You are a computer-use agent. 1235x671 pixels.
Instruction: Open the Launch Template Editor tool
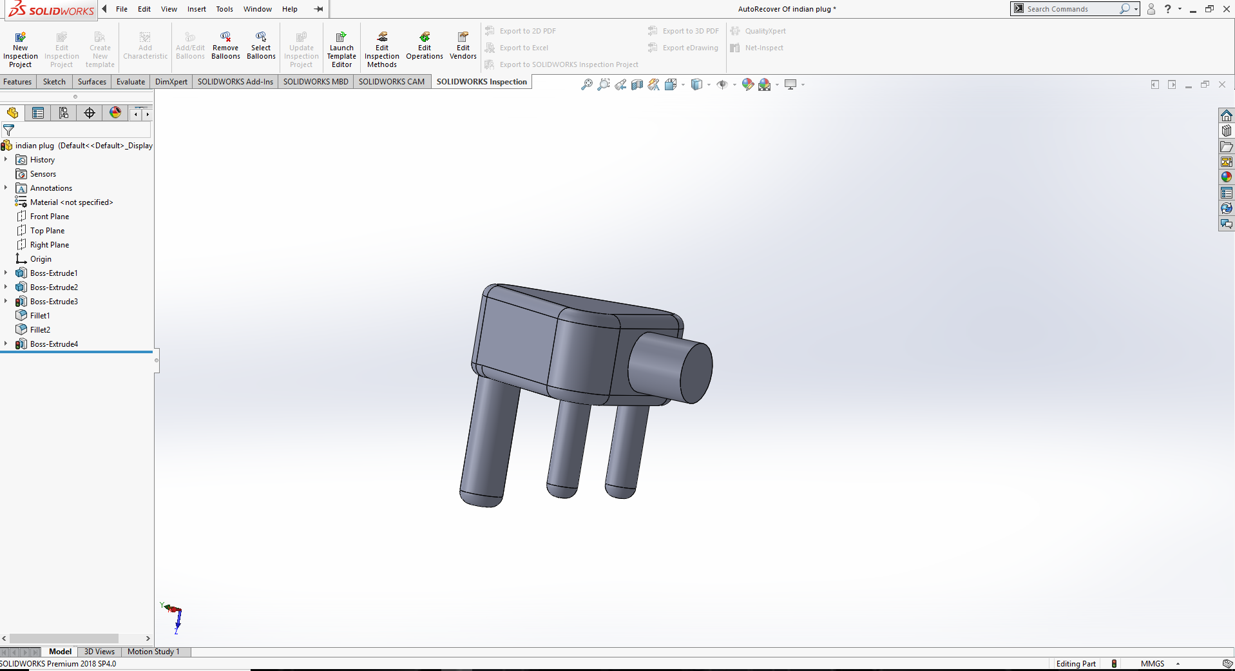341,37
